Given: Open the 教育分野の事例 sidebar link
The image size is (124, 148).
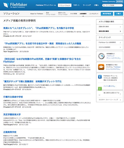Looking at the screenshot, I should [x=104, y=31].
